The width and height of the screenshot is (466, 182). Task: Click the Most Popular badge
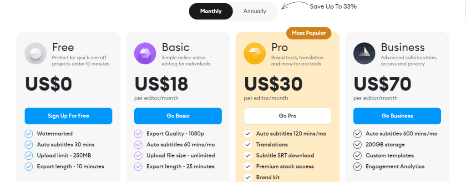coord(309,33)
